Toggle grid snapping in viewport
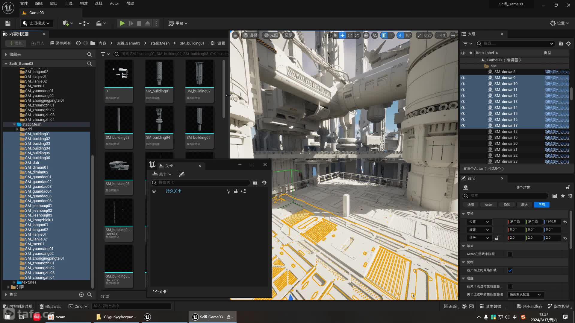Viewport: 575px width, 323px height. tap(384, 35)
